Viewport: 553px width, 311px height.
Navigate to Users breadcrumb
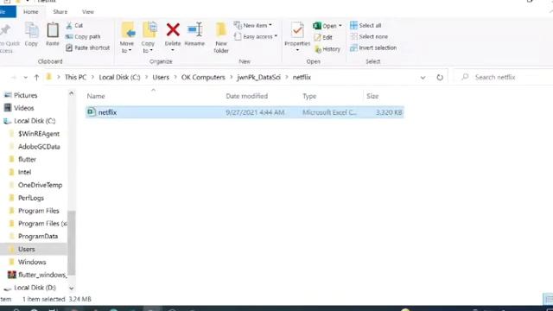pos(161,77)
